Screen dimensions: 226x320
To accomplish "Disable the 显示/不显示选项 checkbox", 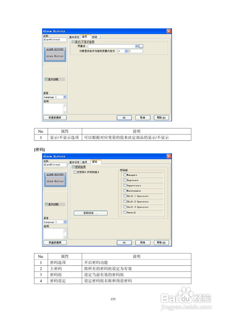I will 73,42.
